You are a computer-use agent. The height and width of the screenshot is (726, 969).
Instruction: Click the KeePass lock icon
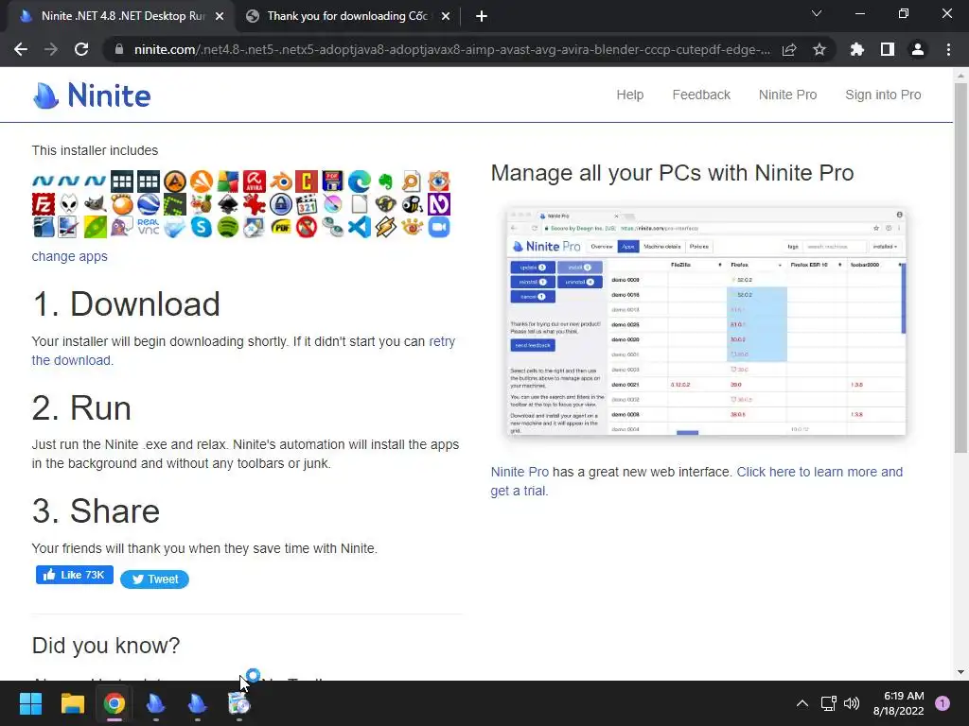pyautogui.click(x=280, y=204)
